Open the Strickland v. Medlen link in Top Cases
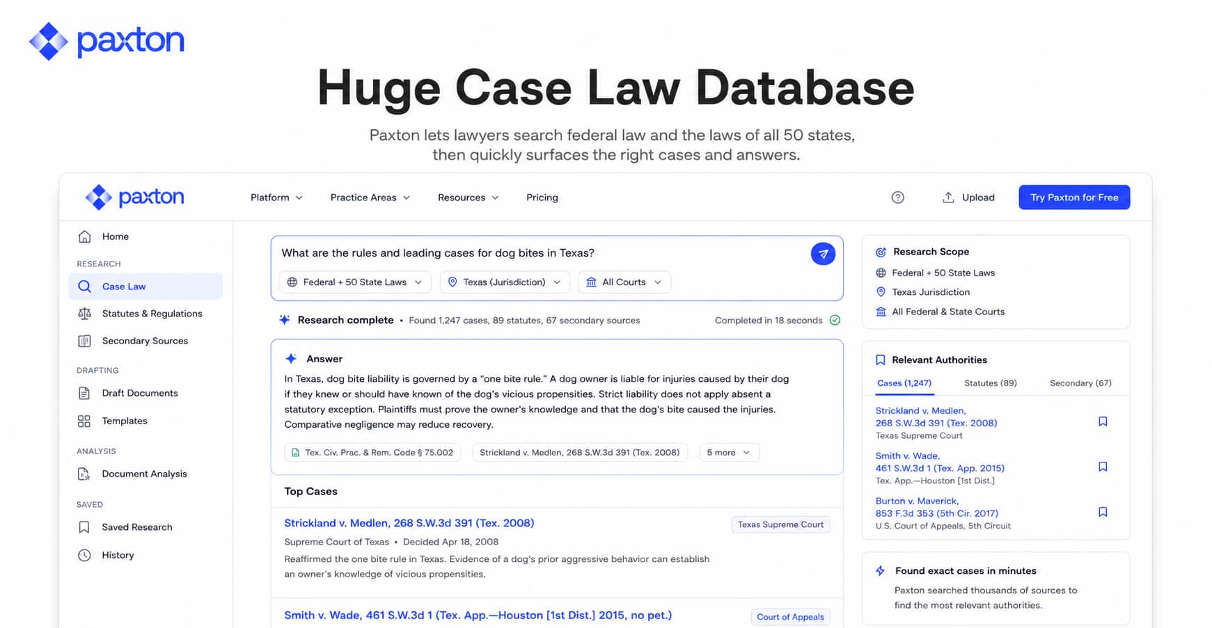The width and height of the screenshot is (1212, 628). 409,523
